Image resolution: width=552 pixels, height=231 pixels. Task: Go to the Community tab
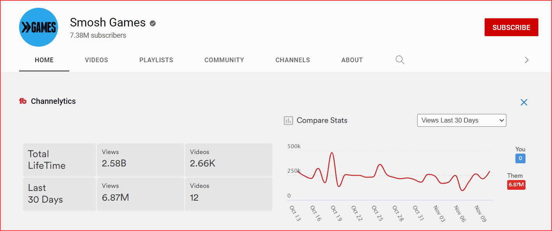point(224,60)
